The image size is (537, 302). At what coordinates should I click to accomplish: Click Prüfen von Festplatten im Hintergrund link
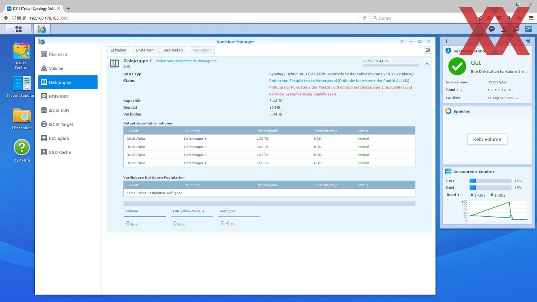click(186, 61)
